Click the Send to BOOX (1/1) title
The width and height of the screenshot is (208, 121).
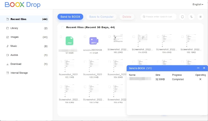140,68
